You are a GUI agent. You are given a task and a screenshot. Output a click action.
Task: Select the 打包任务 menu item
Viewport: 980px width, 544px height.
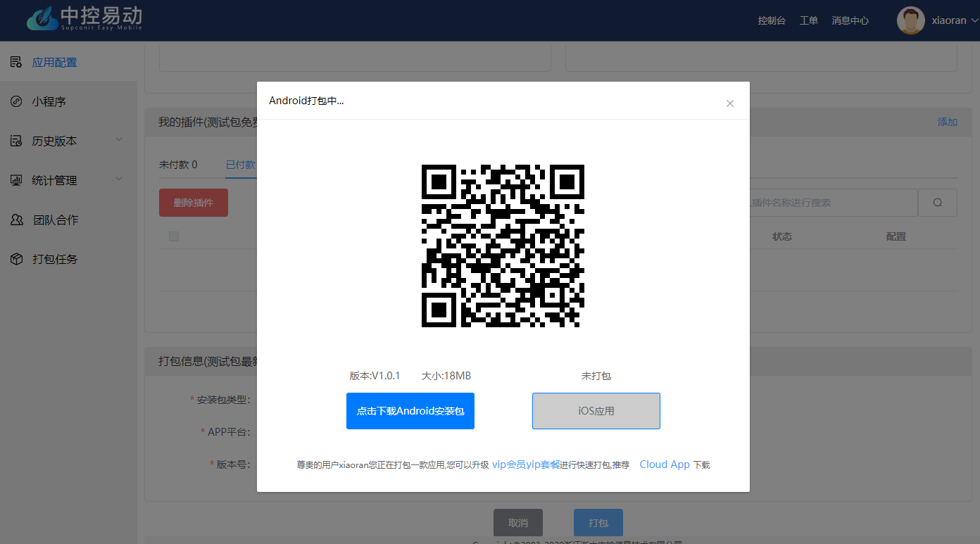point(68,259)
